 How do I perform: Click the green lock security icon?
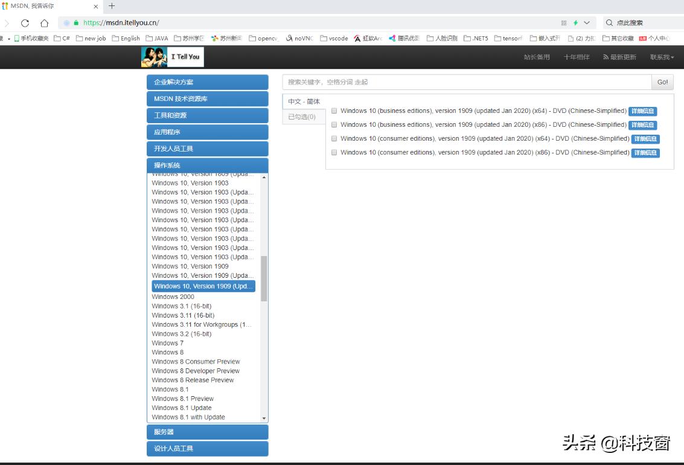[76, 23]
